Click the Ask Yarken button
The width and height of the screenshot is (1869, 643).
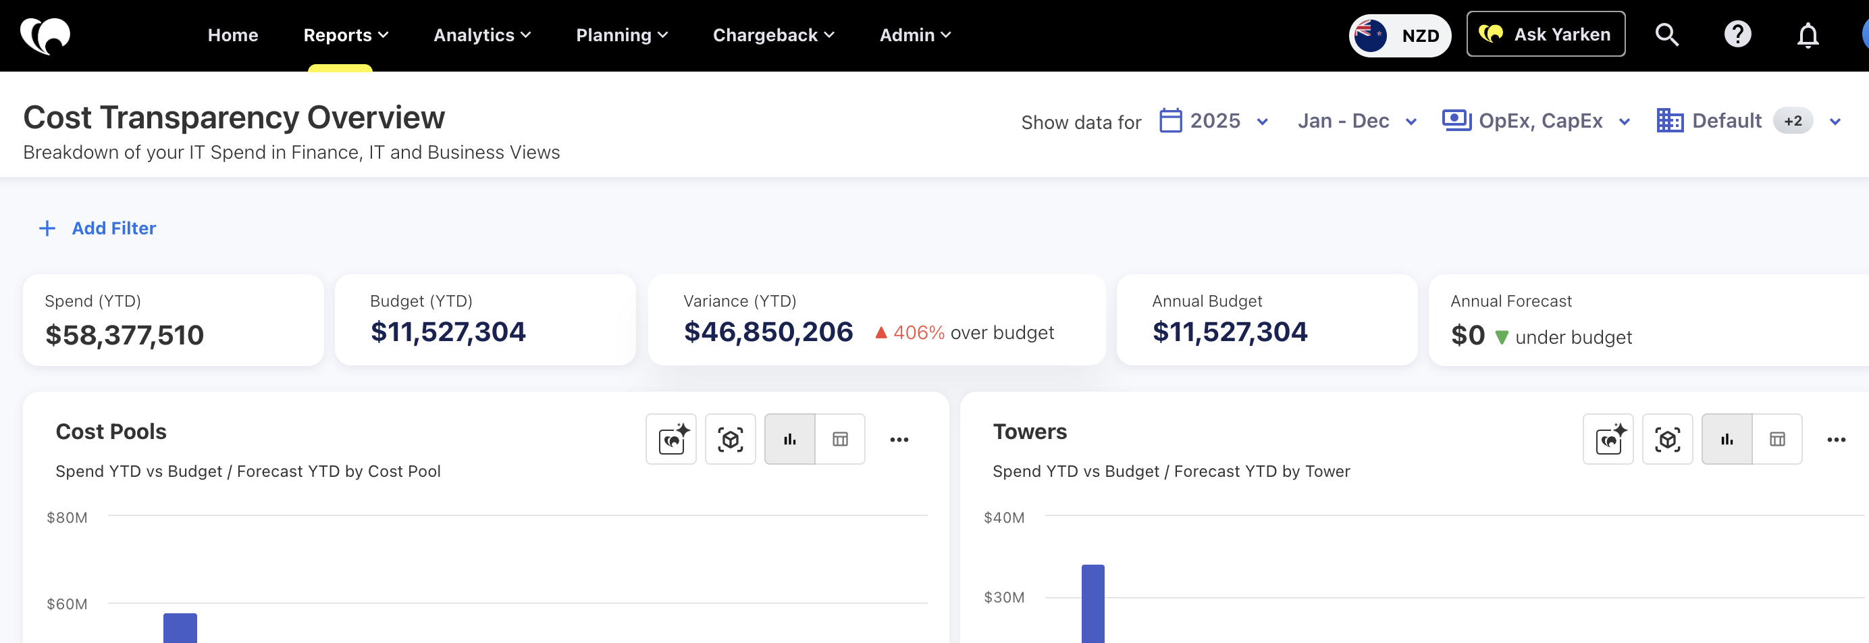(1546, 34)
